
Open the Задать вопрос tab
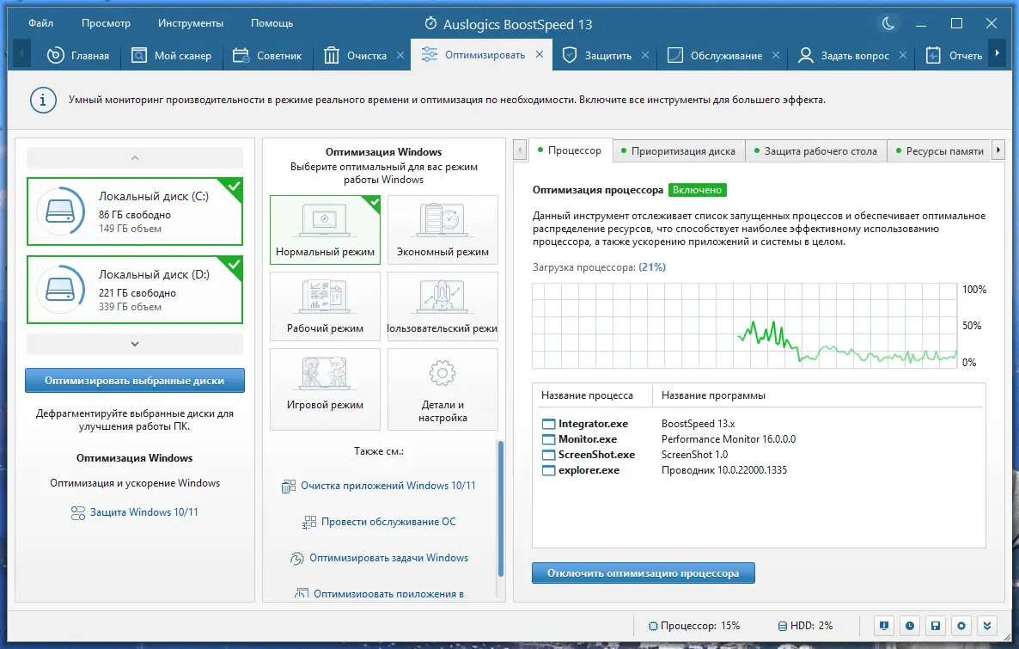click(843, 55)
